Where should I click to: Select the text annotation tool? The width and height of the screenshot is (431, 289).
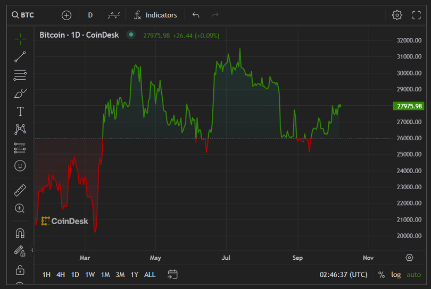20,111
